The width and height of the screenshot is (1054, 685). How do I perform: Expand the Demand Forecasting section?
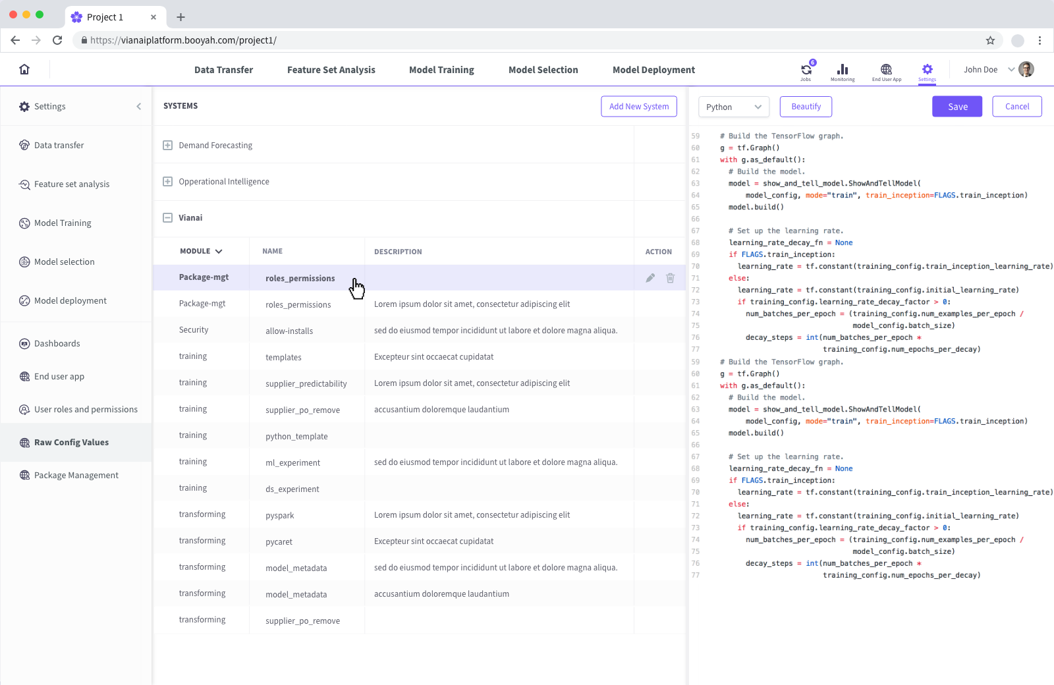(167, 145)
